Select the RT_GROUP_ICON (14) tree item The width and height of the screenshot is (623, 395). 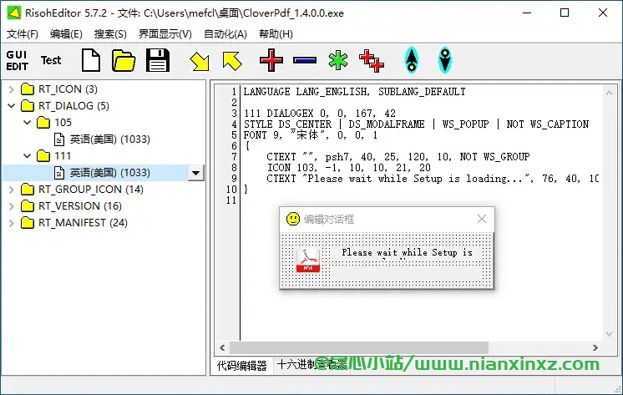[x=90, y=190]
